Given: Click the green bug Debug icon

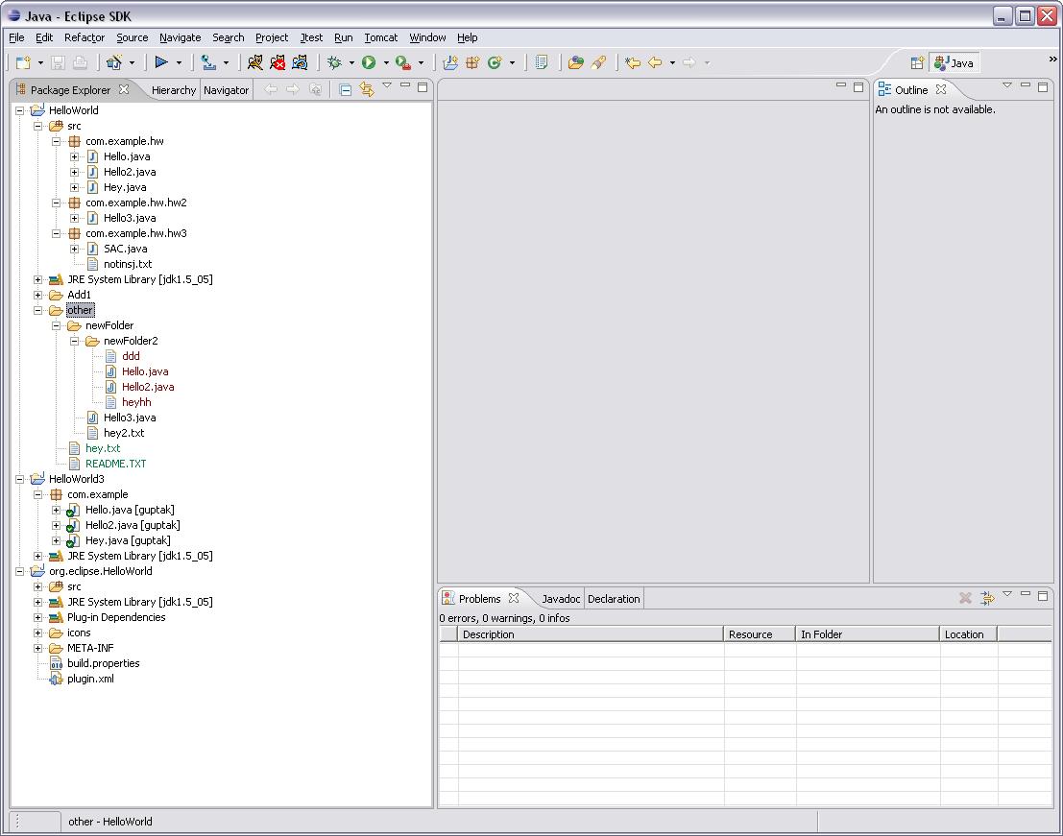Looking at the screenshot, I should [x=334, y=63].
